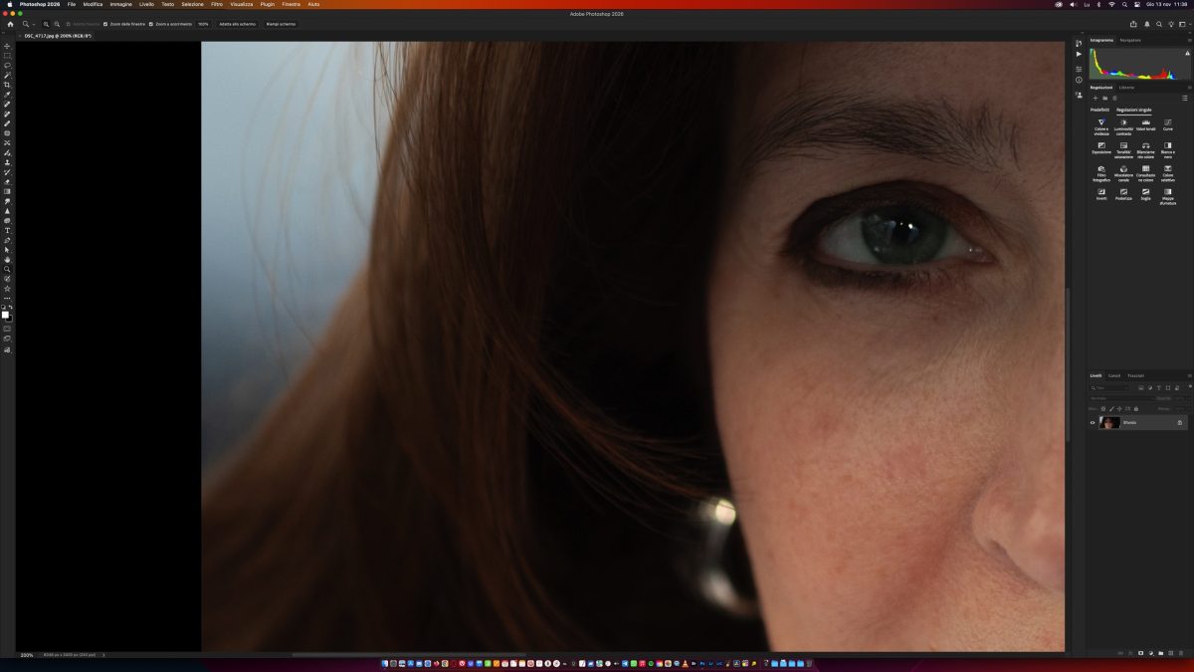The image size is (1194, 672).
Task: Select the Crop tool
Action: 7,85
